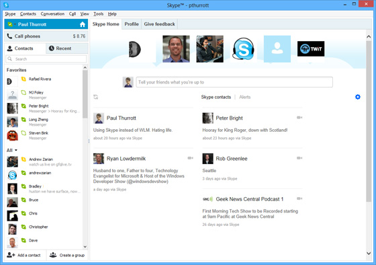The image size is (376, 265).
Task: Open the $ 8.76 Skype credit balance
Action: 79,36
